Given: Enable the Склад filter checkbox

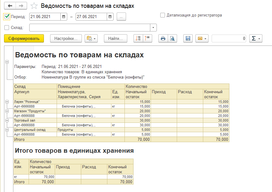Looking at the screenshot, I should tap(7, 27).
